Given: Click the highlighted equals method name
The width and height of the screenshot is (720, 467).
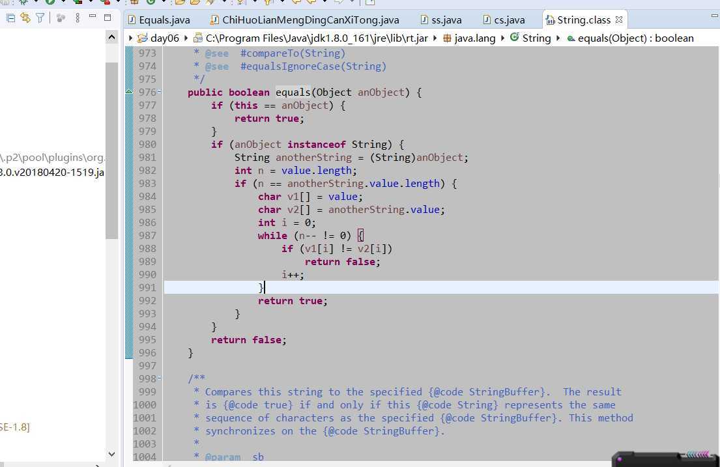Looking at the screenshot, I should [293, 92].
